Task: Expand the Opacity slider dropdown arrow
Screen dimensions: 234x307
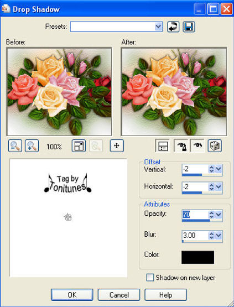Action: pos(219,215)
